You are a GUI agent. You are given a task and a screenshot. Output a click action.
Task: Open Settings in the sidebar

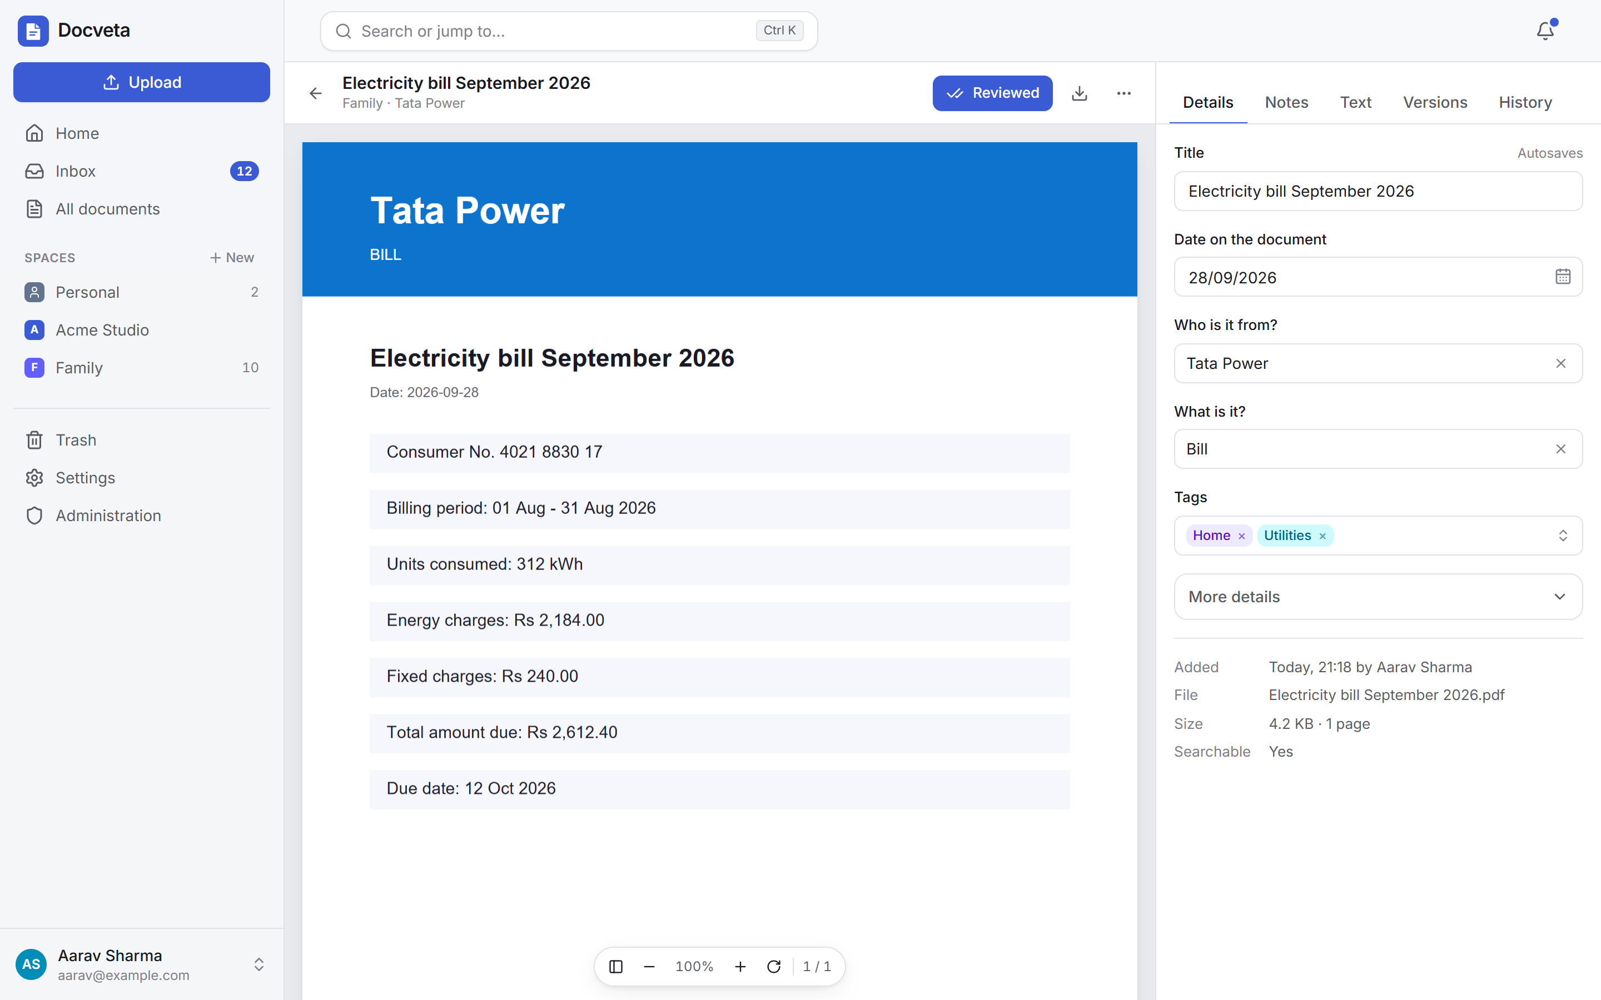coord(141,478)
